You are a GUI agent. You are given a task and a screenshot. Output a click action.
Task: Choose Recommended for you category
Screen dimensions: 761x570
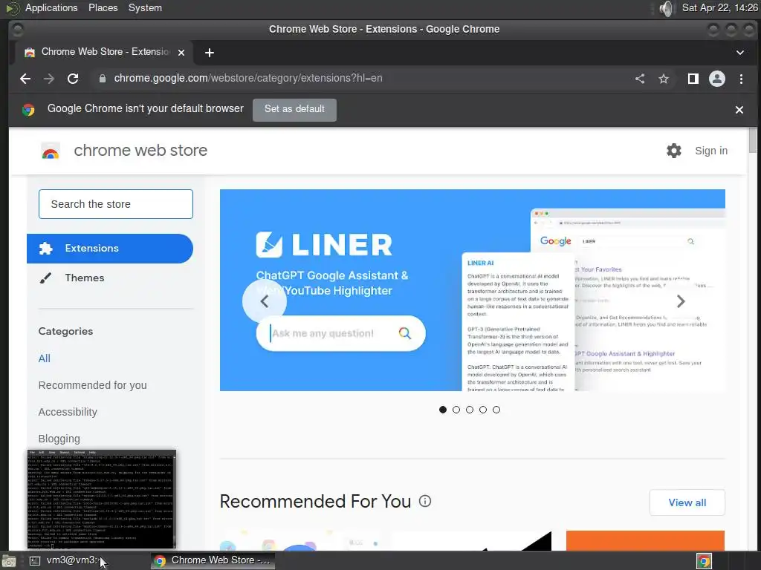point(92,385)
